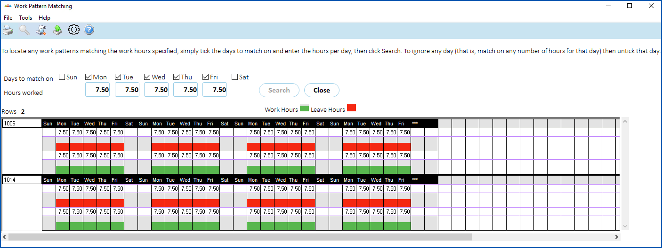Click the first Sat header of pattern 1006
This screenshot has height=248, width=662.
(x=129, y=124)
